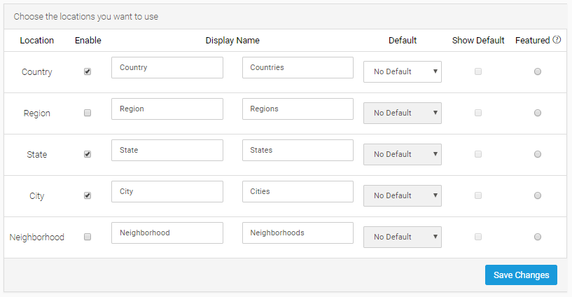Click the Neighborhoods plural name input
Viewport: 572px width, 297px height.
click(298, 233)
